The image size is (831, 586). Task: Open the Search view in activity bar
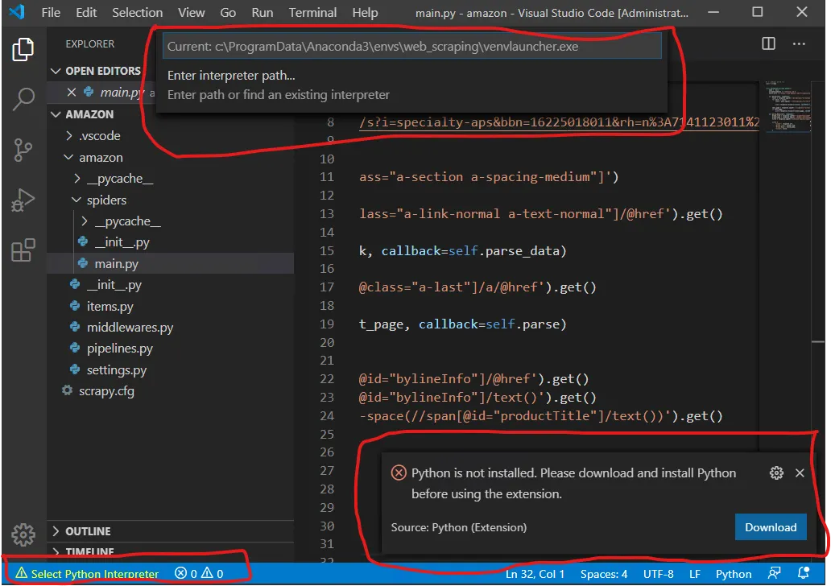[23, 99]
